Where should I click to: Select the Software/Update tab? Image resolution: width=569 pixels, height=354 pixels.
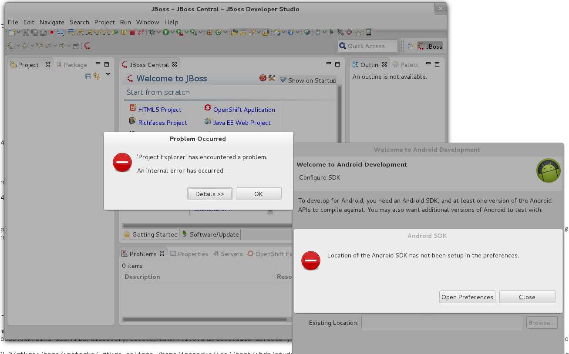click(x=210, y=234)
